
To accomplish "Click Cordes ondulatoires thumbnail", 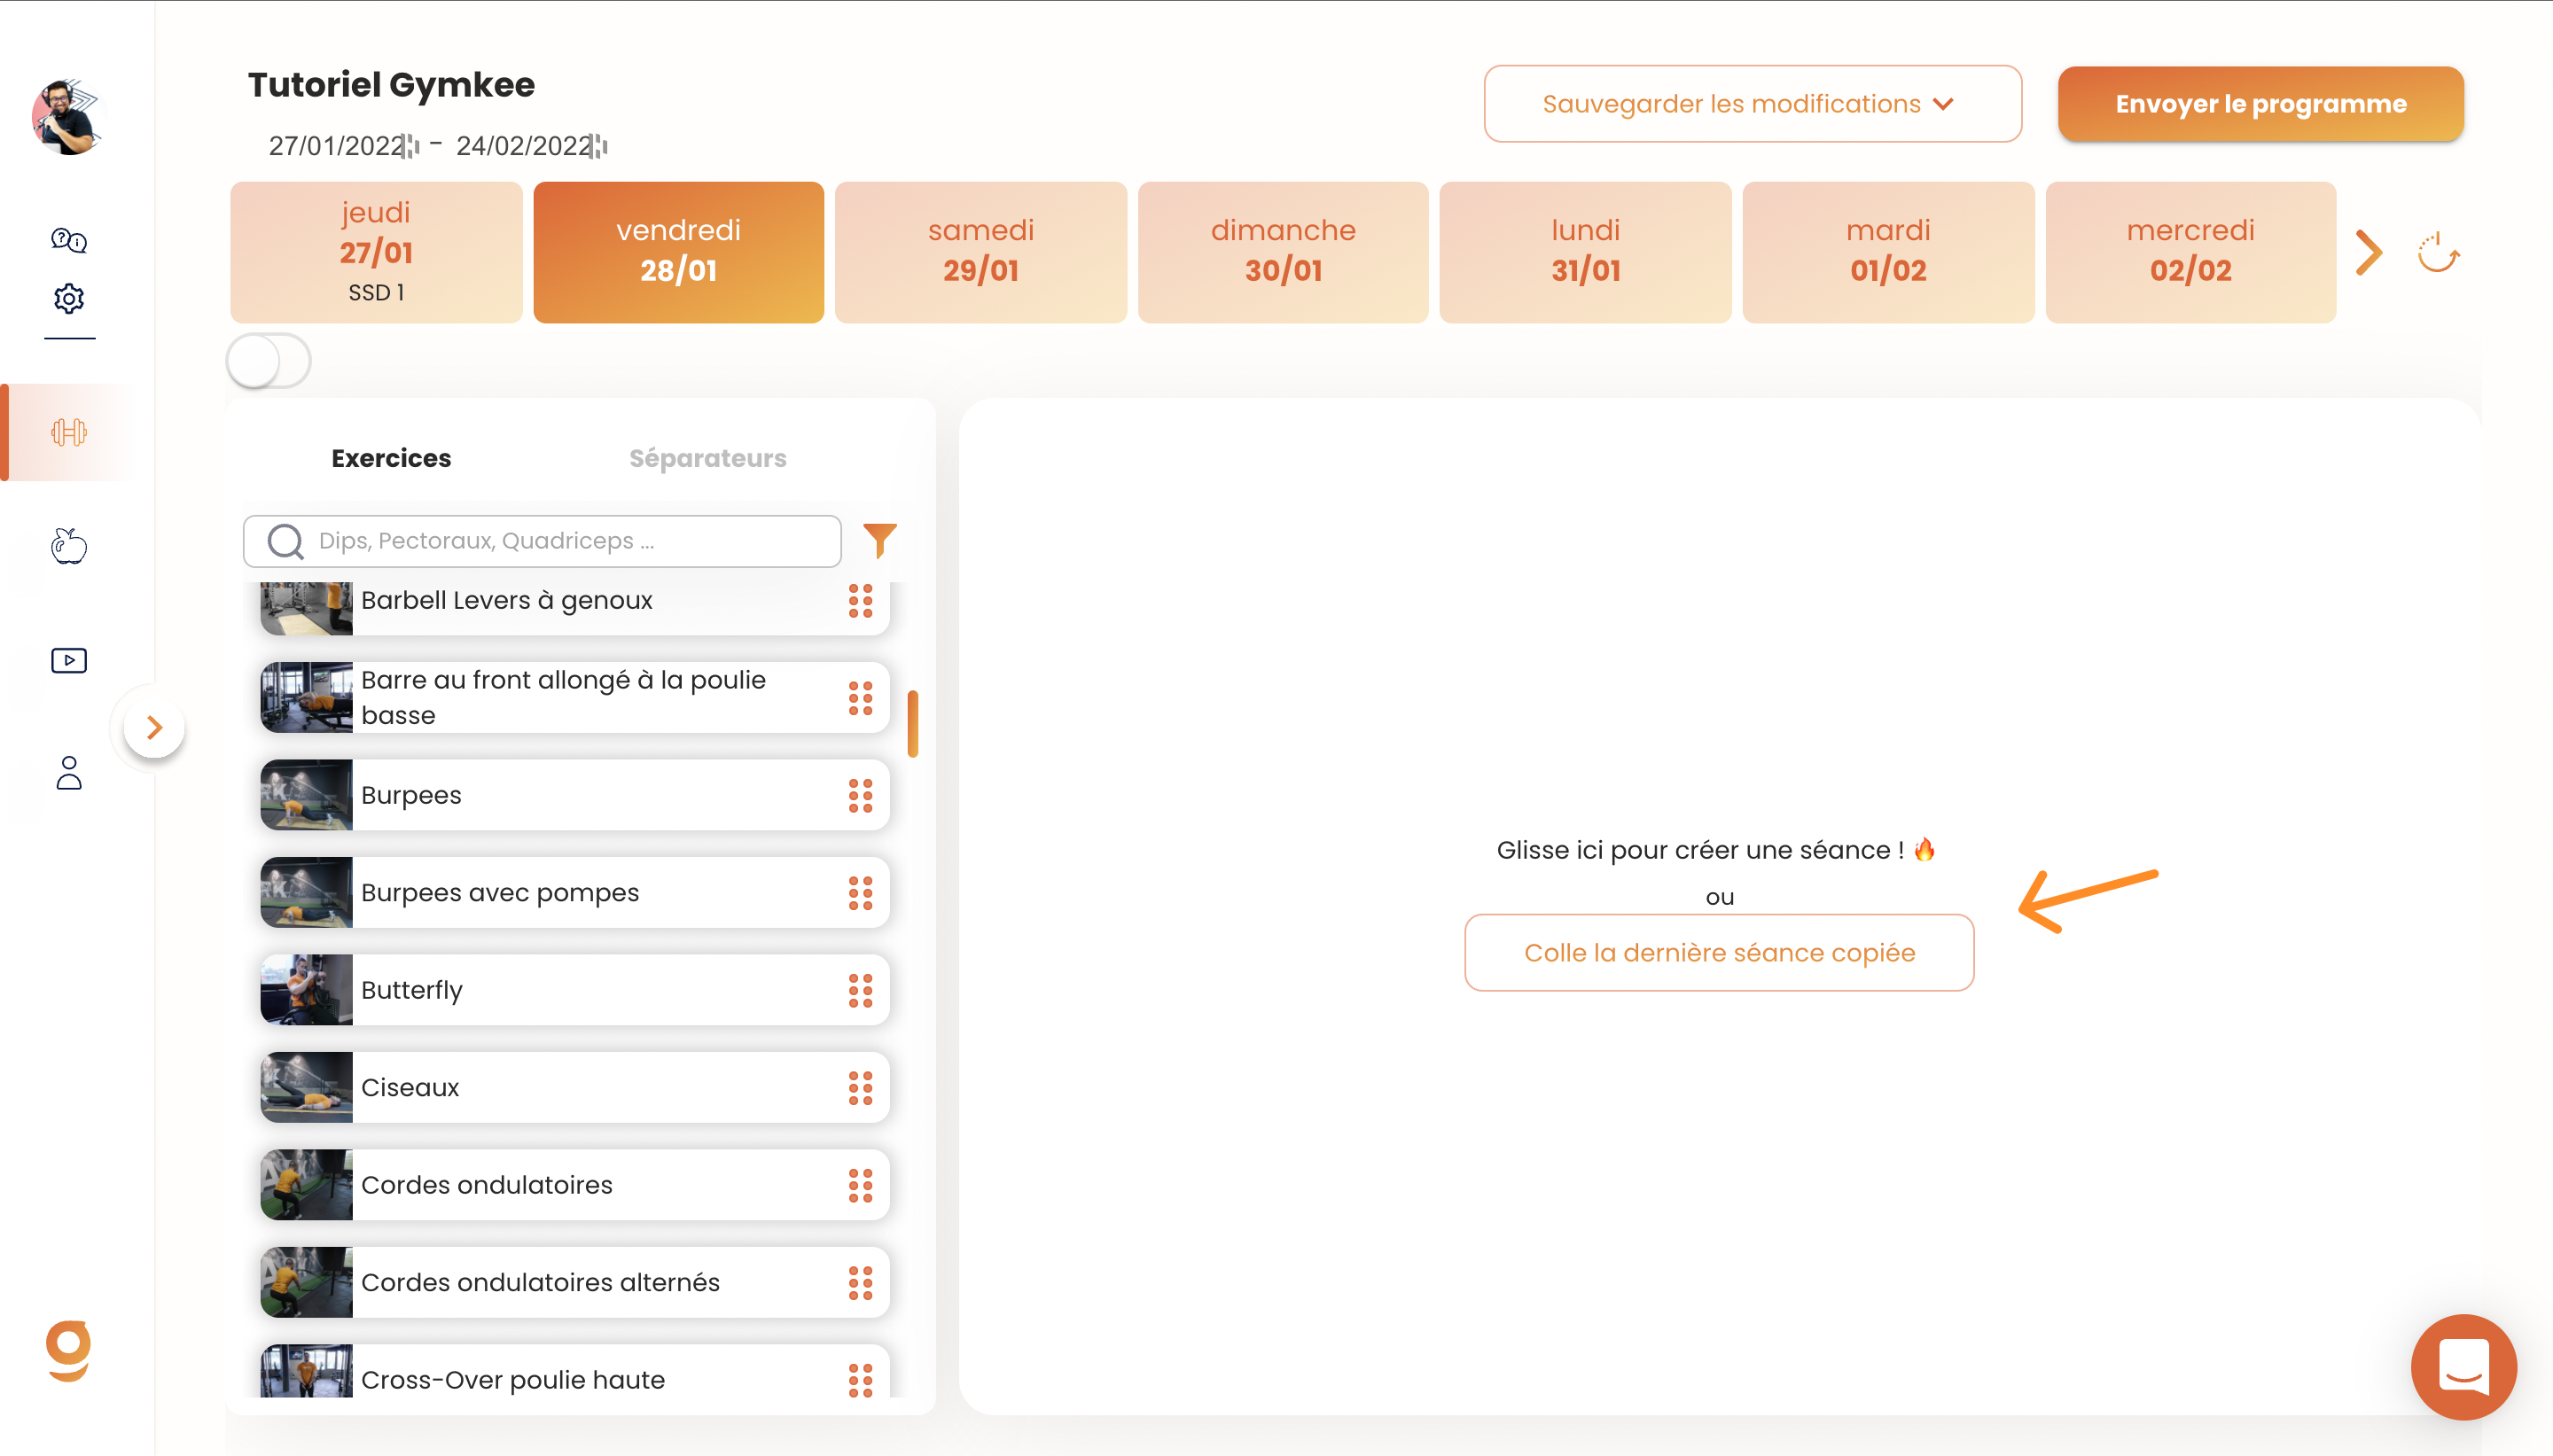I will pyautogui.click(x=307, y=1185).
